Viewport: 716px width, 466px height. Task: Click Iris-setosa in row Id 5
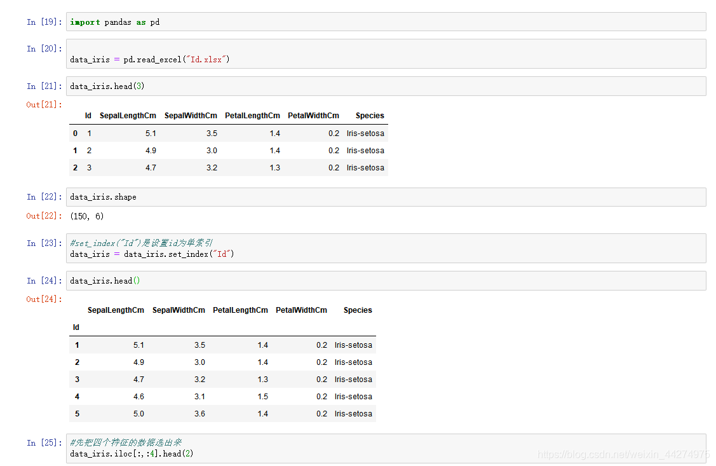[x=353, y=413]
